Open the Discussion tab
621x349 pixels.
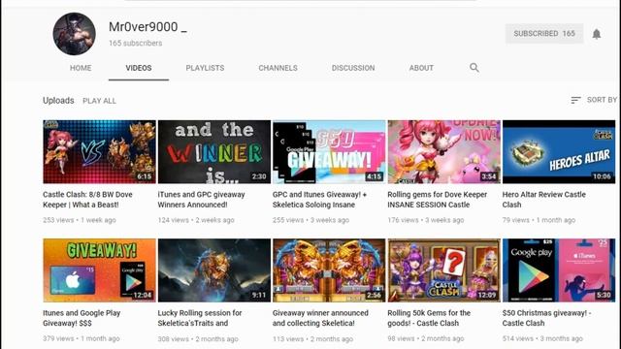click(x=353, y=68)
